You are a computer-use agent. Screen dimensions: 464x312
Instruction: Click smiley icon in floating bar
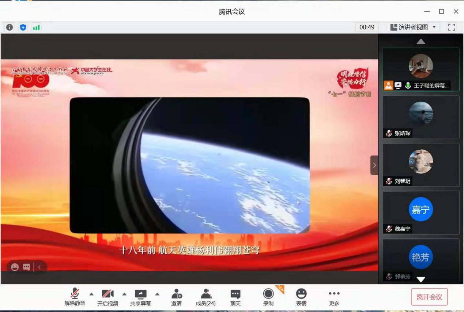(x=15, y=267)
